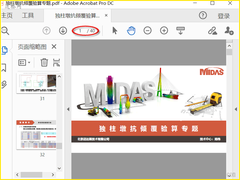This screenshot has height=180, width=240.
Task: Delete selected page with trash icon
Action: [44, 62]
